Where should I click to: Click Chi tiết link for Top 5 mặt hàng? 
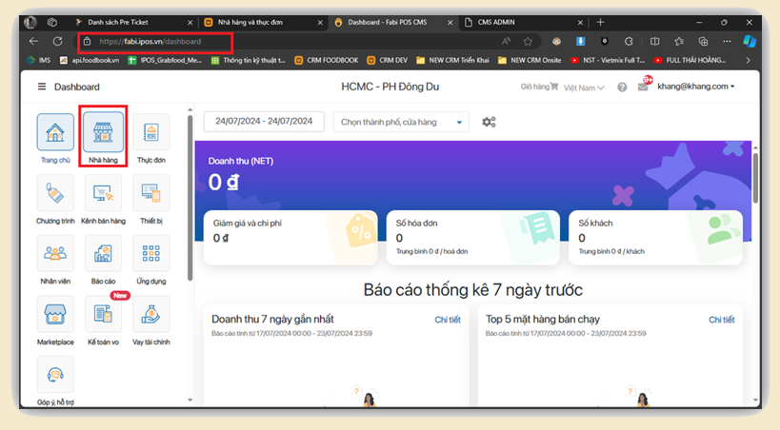(721, 320)
